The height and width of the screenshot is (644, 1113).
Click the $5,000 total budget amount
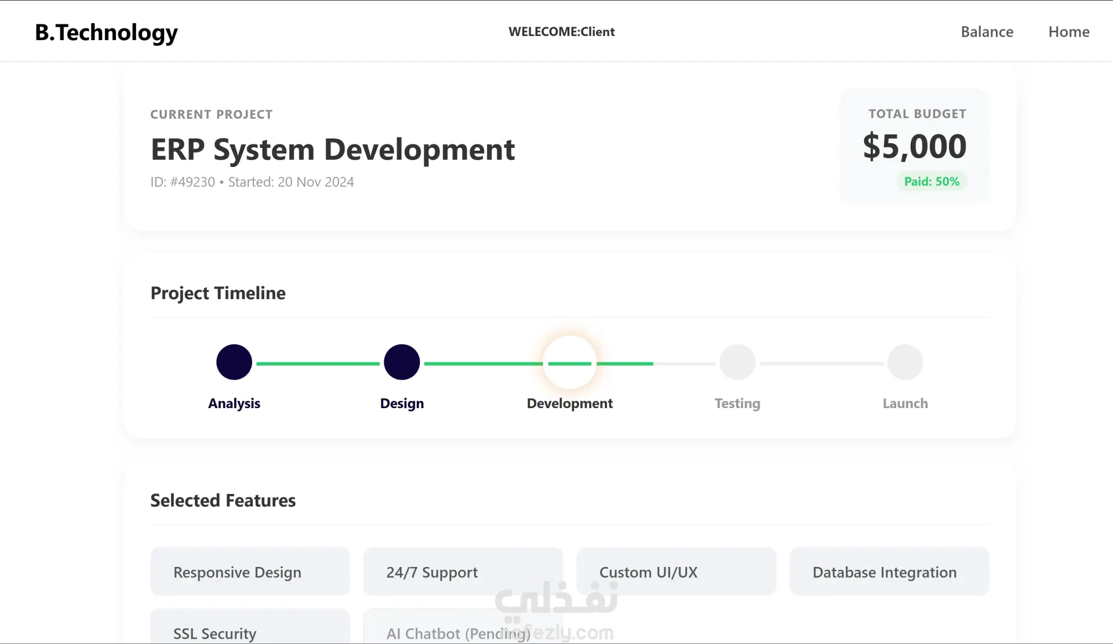click(x=914, y=146)
